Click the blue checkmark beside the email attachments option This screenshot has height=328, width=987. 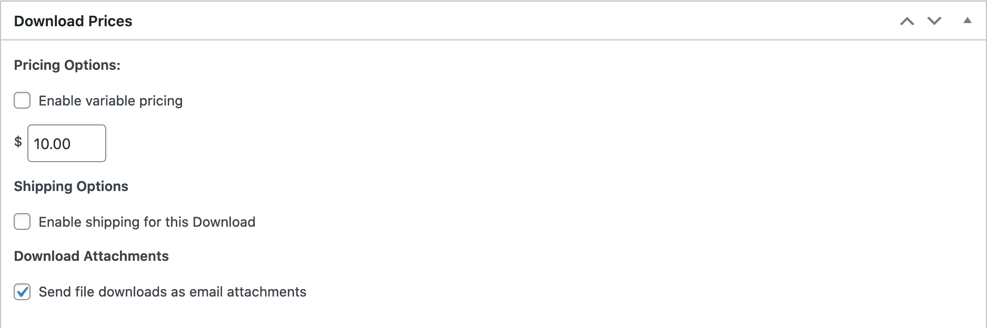tap(22, 291)
